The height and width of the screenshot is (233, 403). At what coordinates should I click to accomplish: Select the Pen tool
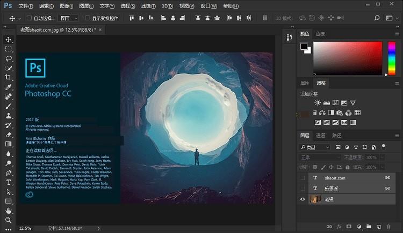8,173
